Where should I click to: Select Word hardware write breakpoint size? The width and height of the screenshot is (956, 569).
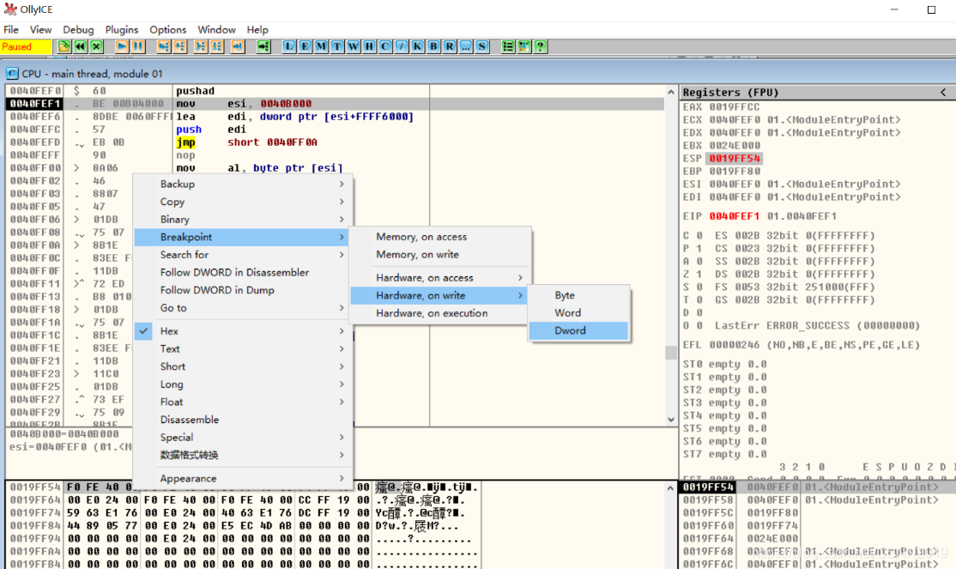pyautogui.click(x=578, y=313)
